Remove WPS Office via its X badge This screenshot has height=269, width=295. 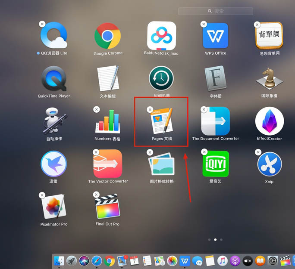pyautogui.click(x=204, y=24)
